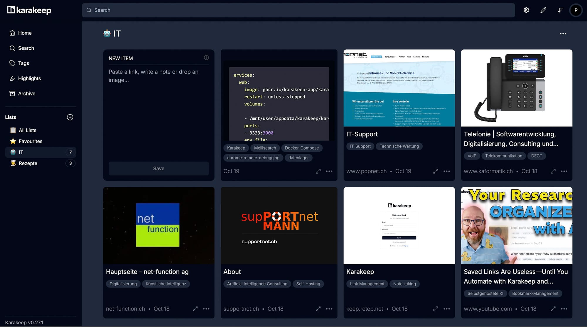Expand the IT-Support bookmark card

[436, 171]
